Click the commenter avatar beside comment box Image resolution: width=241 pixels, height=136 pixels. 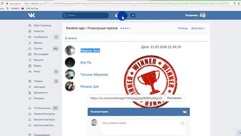94,122
